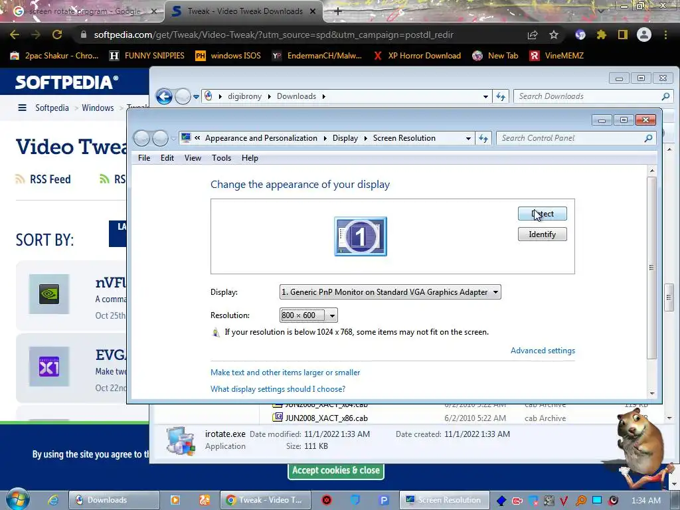Click Downloads breadcrumb in Explorer window
The height and width of the screenshot is (510, 680).
[296, 96]
